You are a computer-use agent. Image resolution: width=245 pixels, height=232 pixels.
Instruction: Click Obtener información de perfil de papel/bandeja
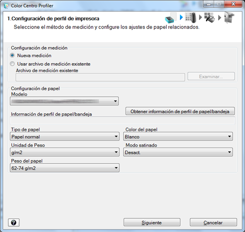click(x=180, y=111)
